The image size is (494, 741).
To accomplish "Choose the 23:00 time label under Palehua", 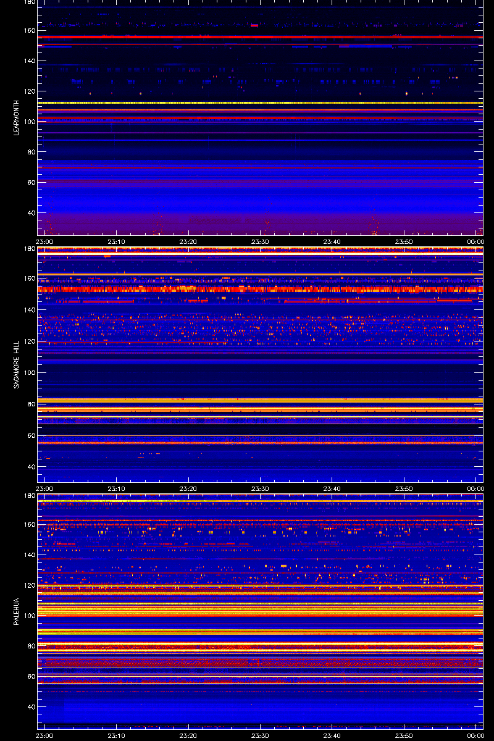I will click(44, 735).
